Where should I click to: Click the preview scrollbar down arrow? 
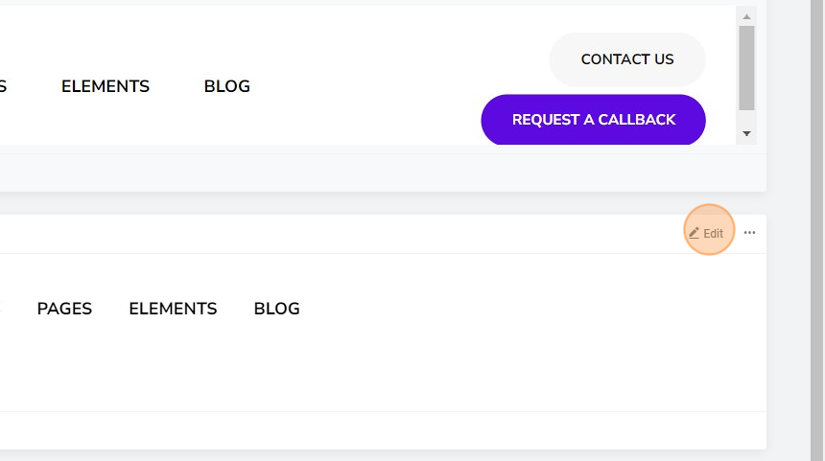click(x=746, y=133)
